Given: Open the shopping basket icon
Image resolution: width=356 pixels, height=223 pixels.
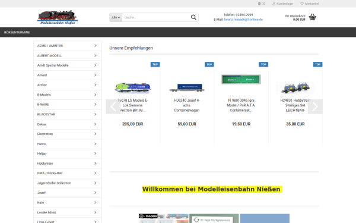Looking at the screenshot, I should [313, 17].
